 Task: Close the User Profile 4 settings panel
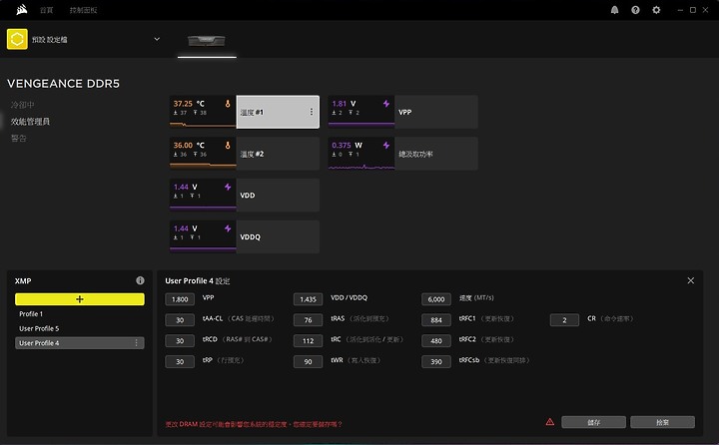point(691,280)
